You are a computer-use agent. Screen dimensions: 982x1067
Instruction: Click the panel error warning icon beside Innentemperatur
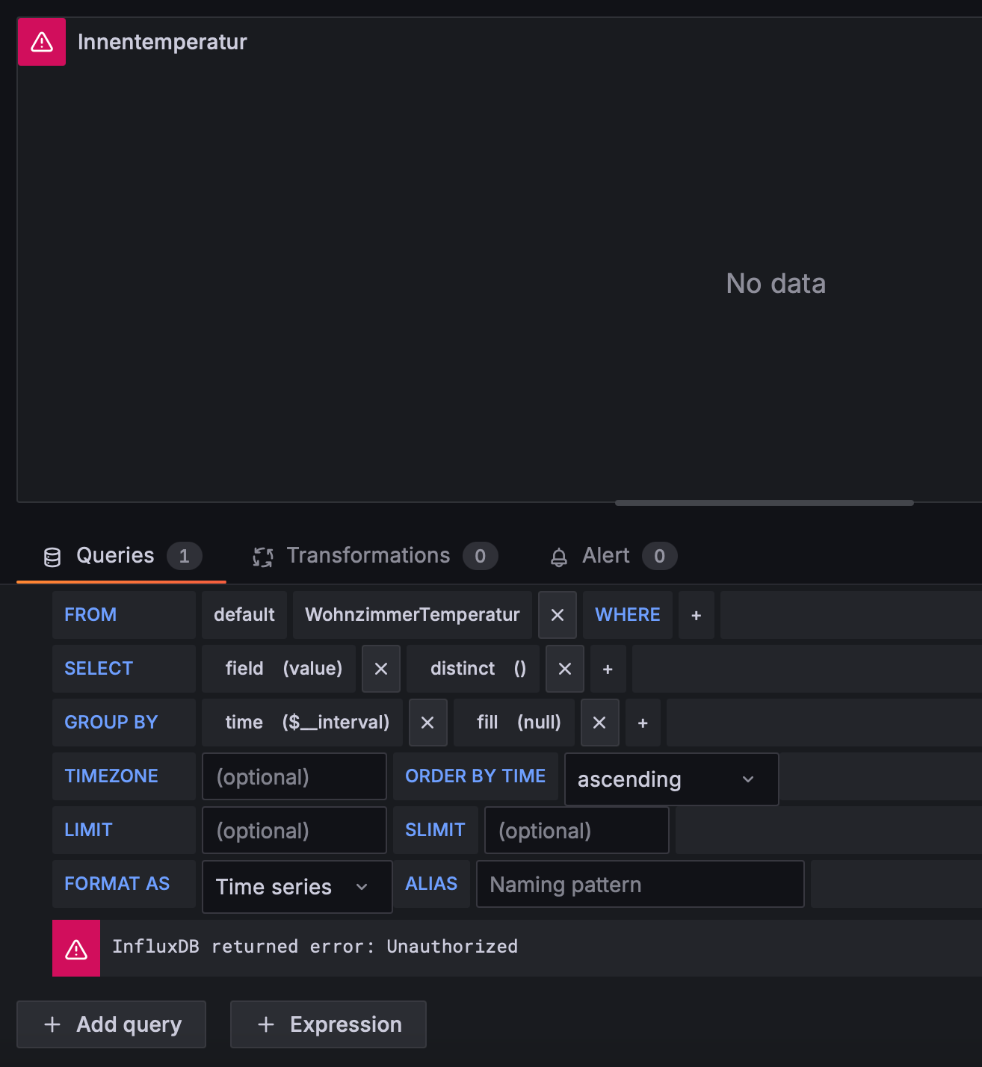42,42
